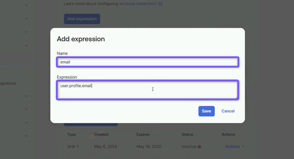Open the Actions dropdown for the SHA-1 row

pyautogui.click(x=235, y=146)
